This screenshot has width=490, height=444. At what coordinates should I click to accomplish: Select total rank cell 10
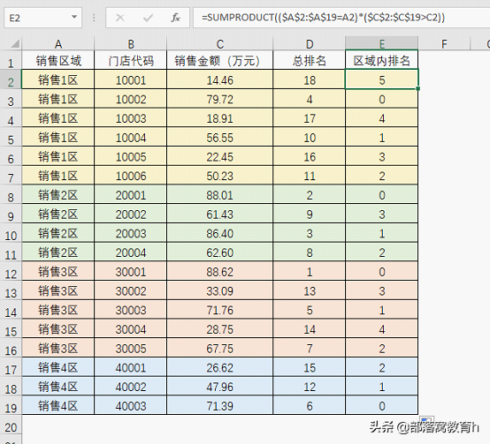[310, 138]
